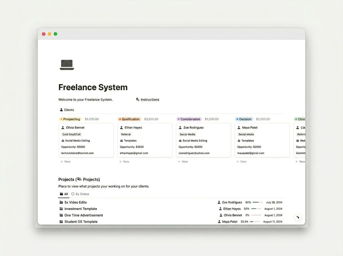343x256 pixels.
Task: Click techsolutions@bennet.com email
Action: tap(77, 153)
